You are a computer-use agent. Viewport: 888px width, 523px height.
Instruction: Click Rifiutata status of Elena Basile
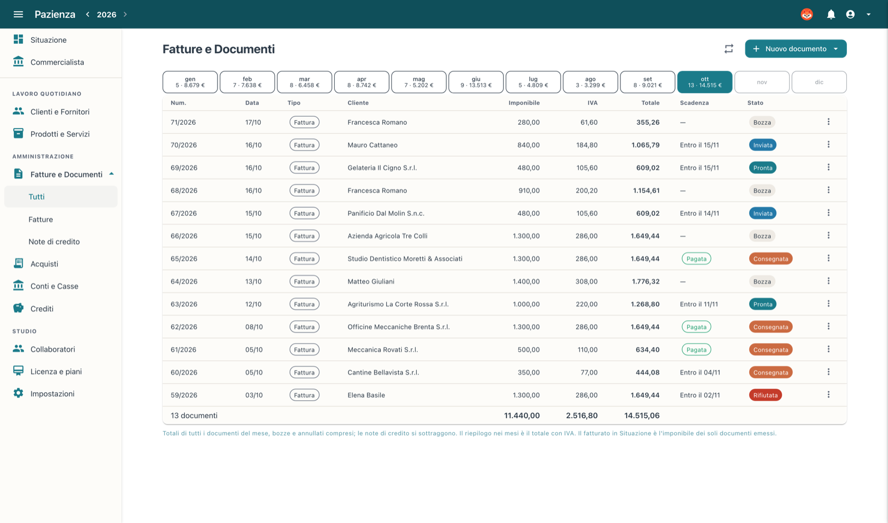pos(765,395)
